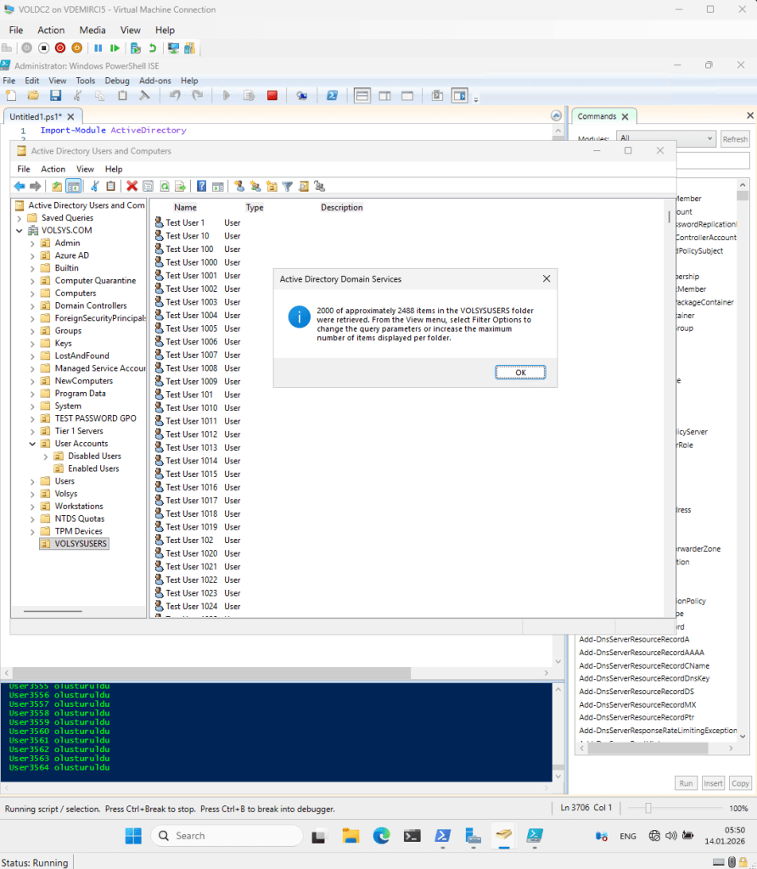
Task: Click the Save Script floppy disk icon
Action: pyautogui.click(x=55, y=96)
